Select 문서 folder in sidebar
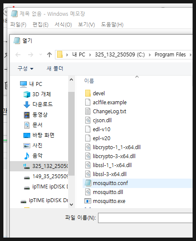 point(37,125)
